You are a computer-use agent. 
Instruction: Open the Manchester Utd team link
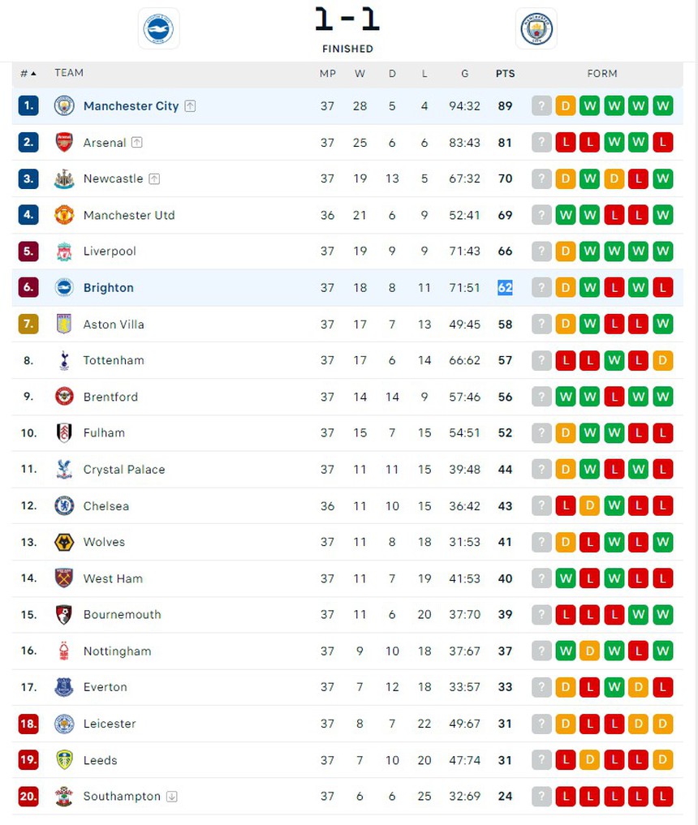129,215
